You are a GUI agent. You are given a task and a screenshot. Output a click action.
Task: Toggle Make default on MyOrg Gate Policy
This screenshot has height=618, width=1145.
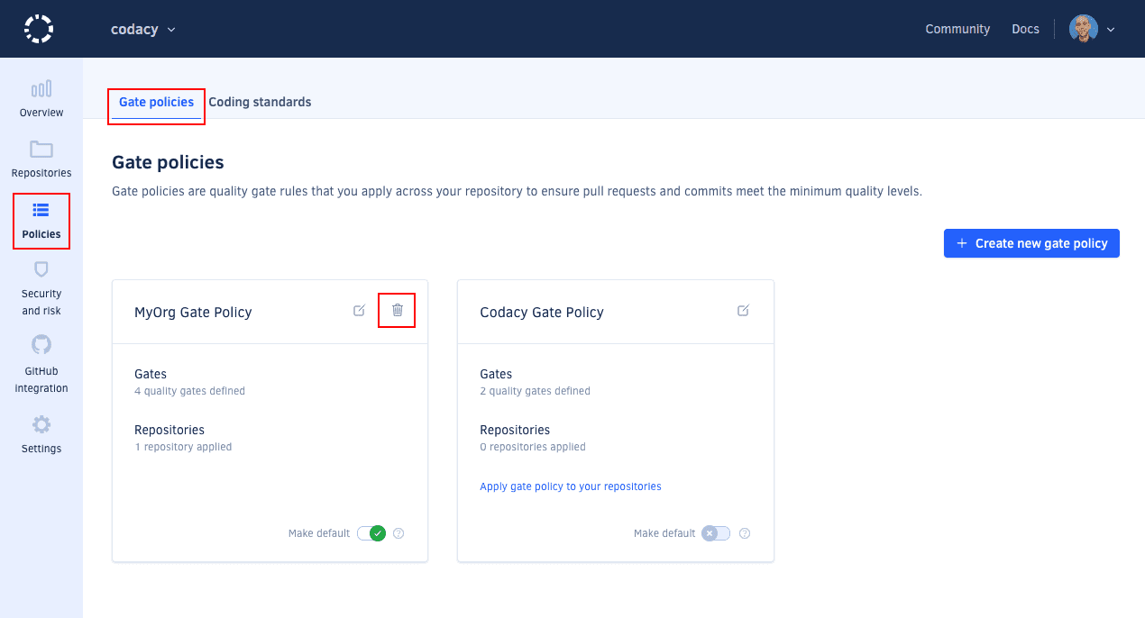pyautogui.click(x=371, y=533)
